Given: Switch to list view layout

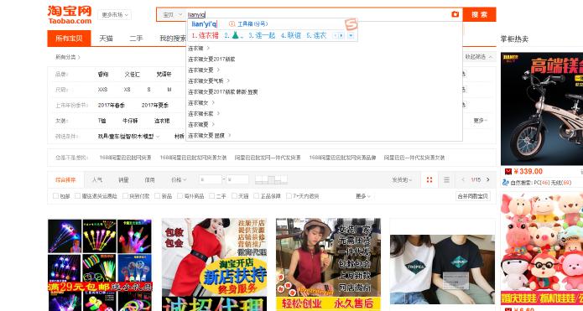Looking at the screenshot, I should tap(446, 180).
